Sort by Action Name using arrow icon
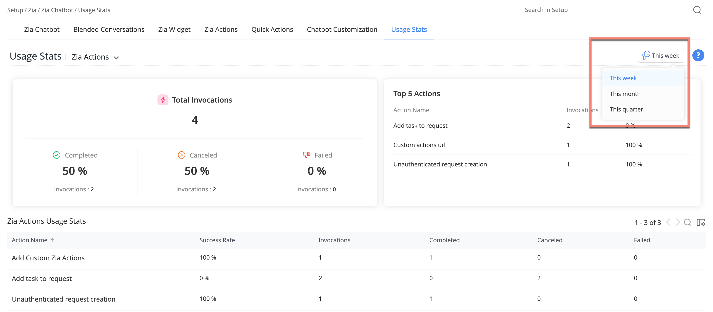The image size is (713, 312). [52, 240]
